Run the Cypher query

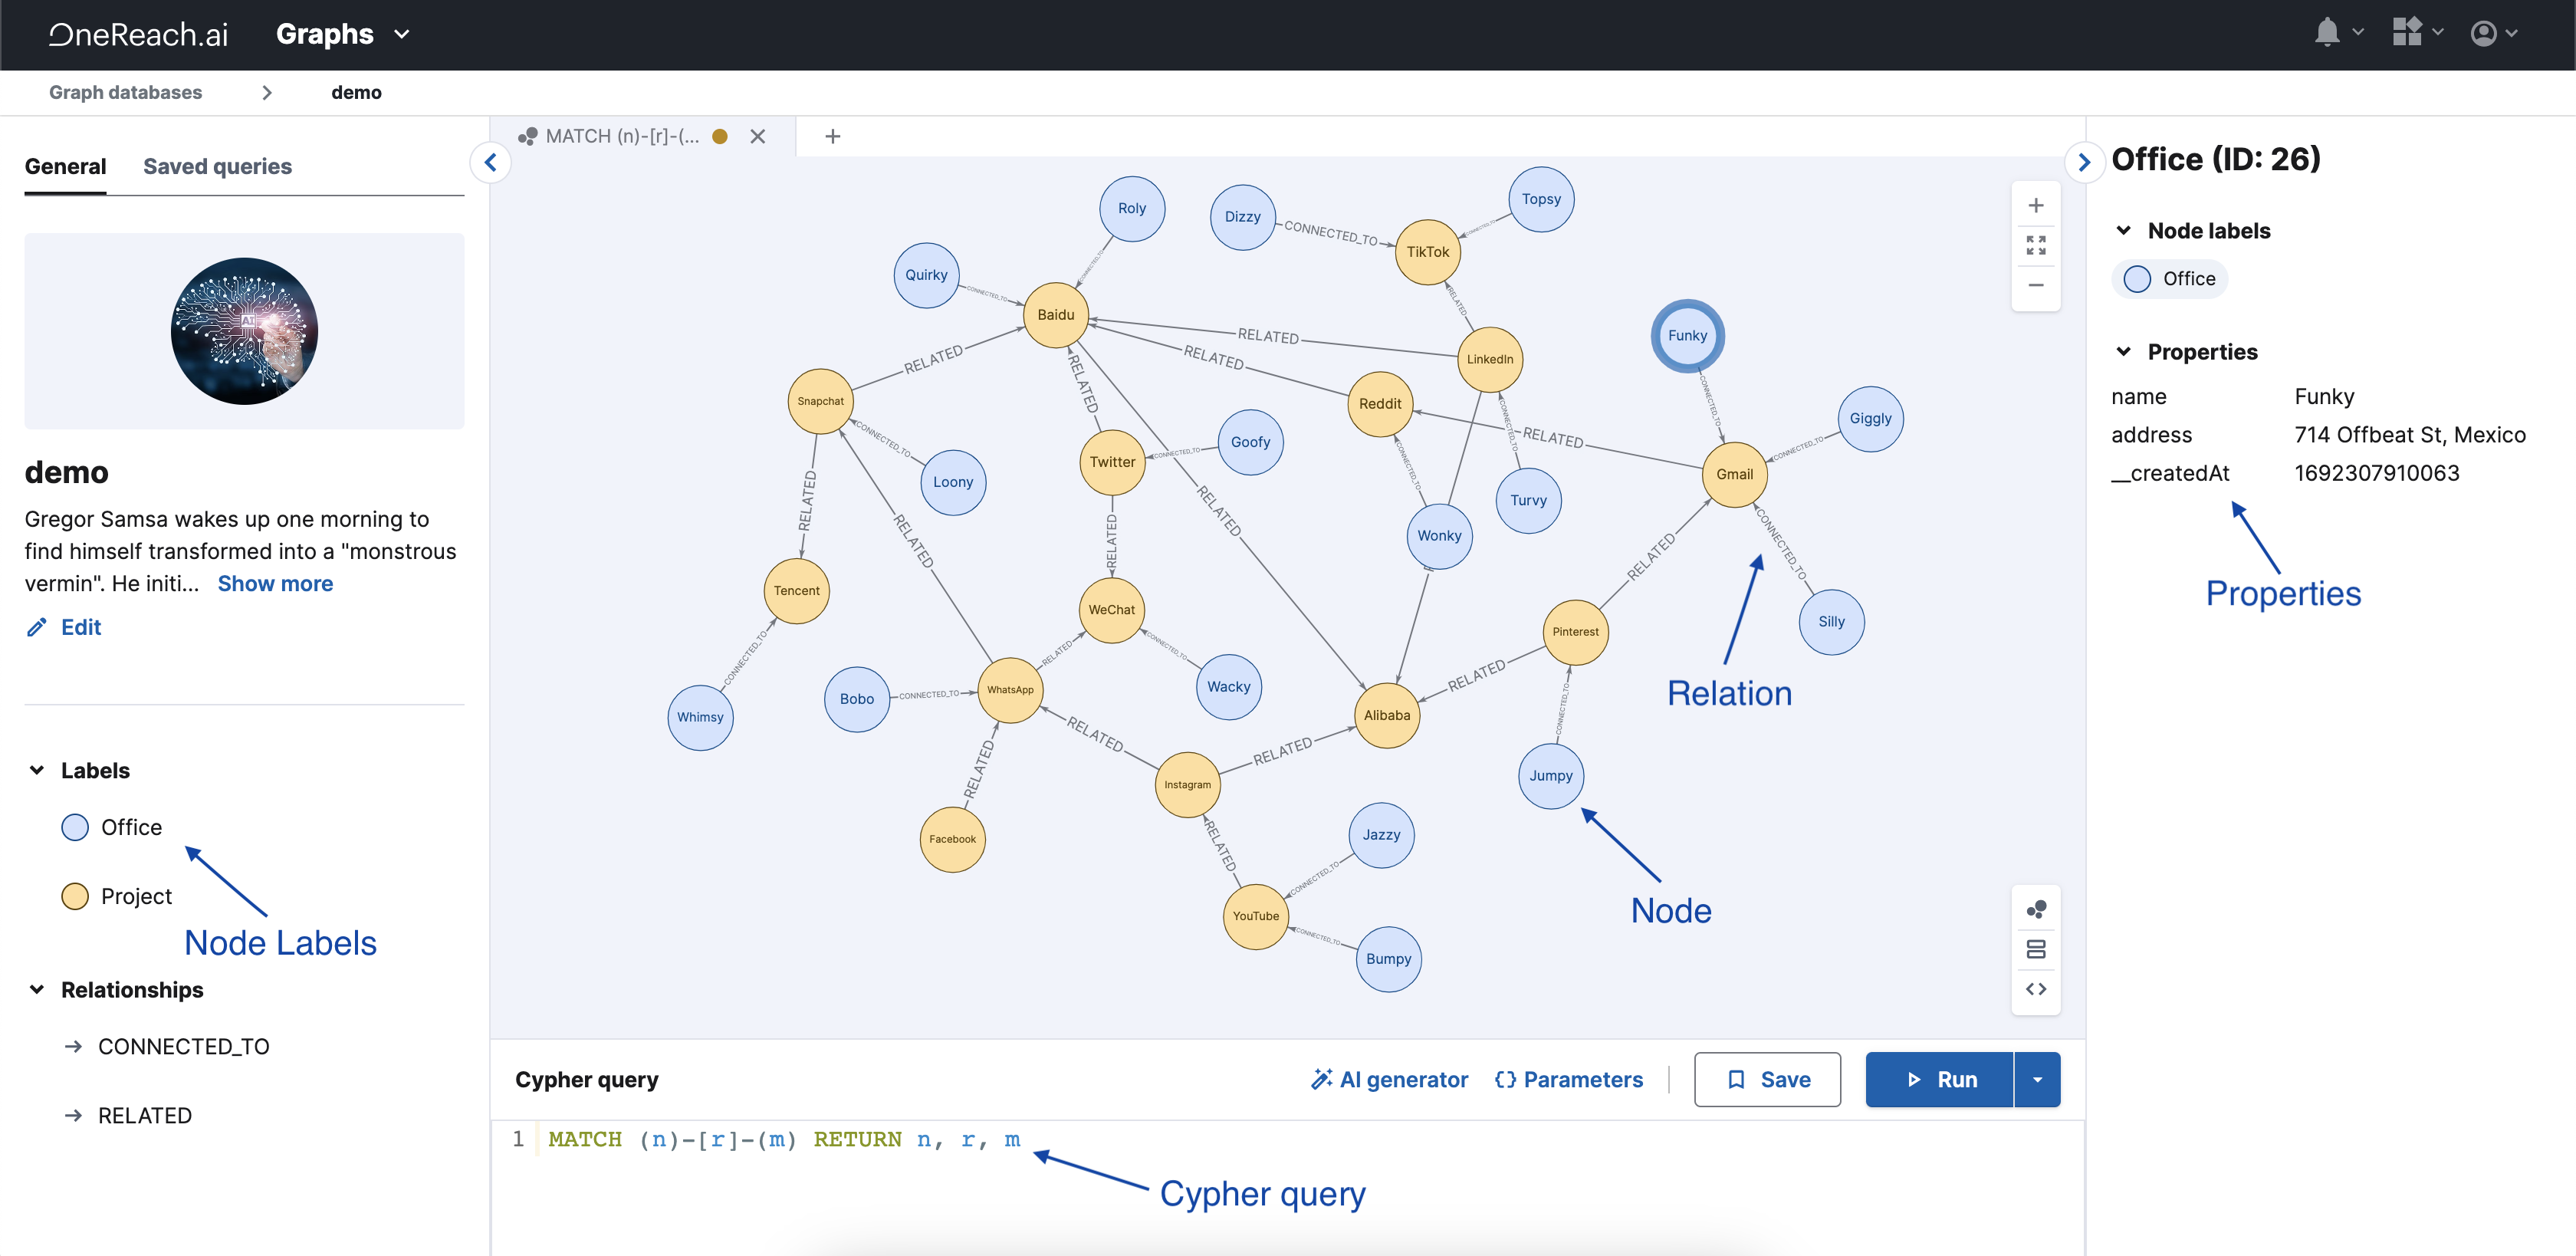(1939, 1080)
